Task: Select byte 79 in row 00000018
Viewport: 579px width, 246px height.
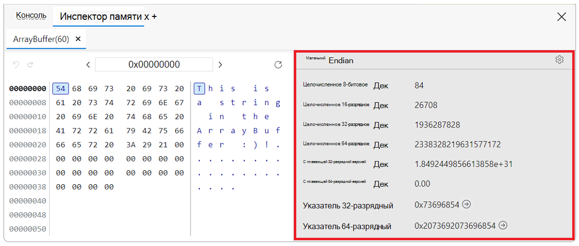Action: point(131,131)
